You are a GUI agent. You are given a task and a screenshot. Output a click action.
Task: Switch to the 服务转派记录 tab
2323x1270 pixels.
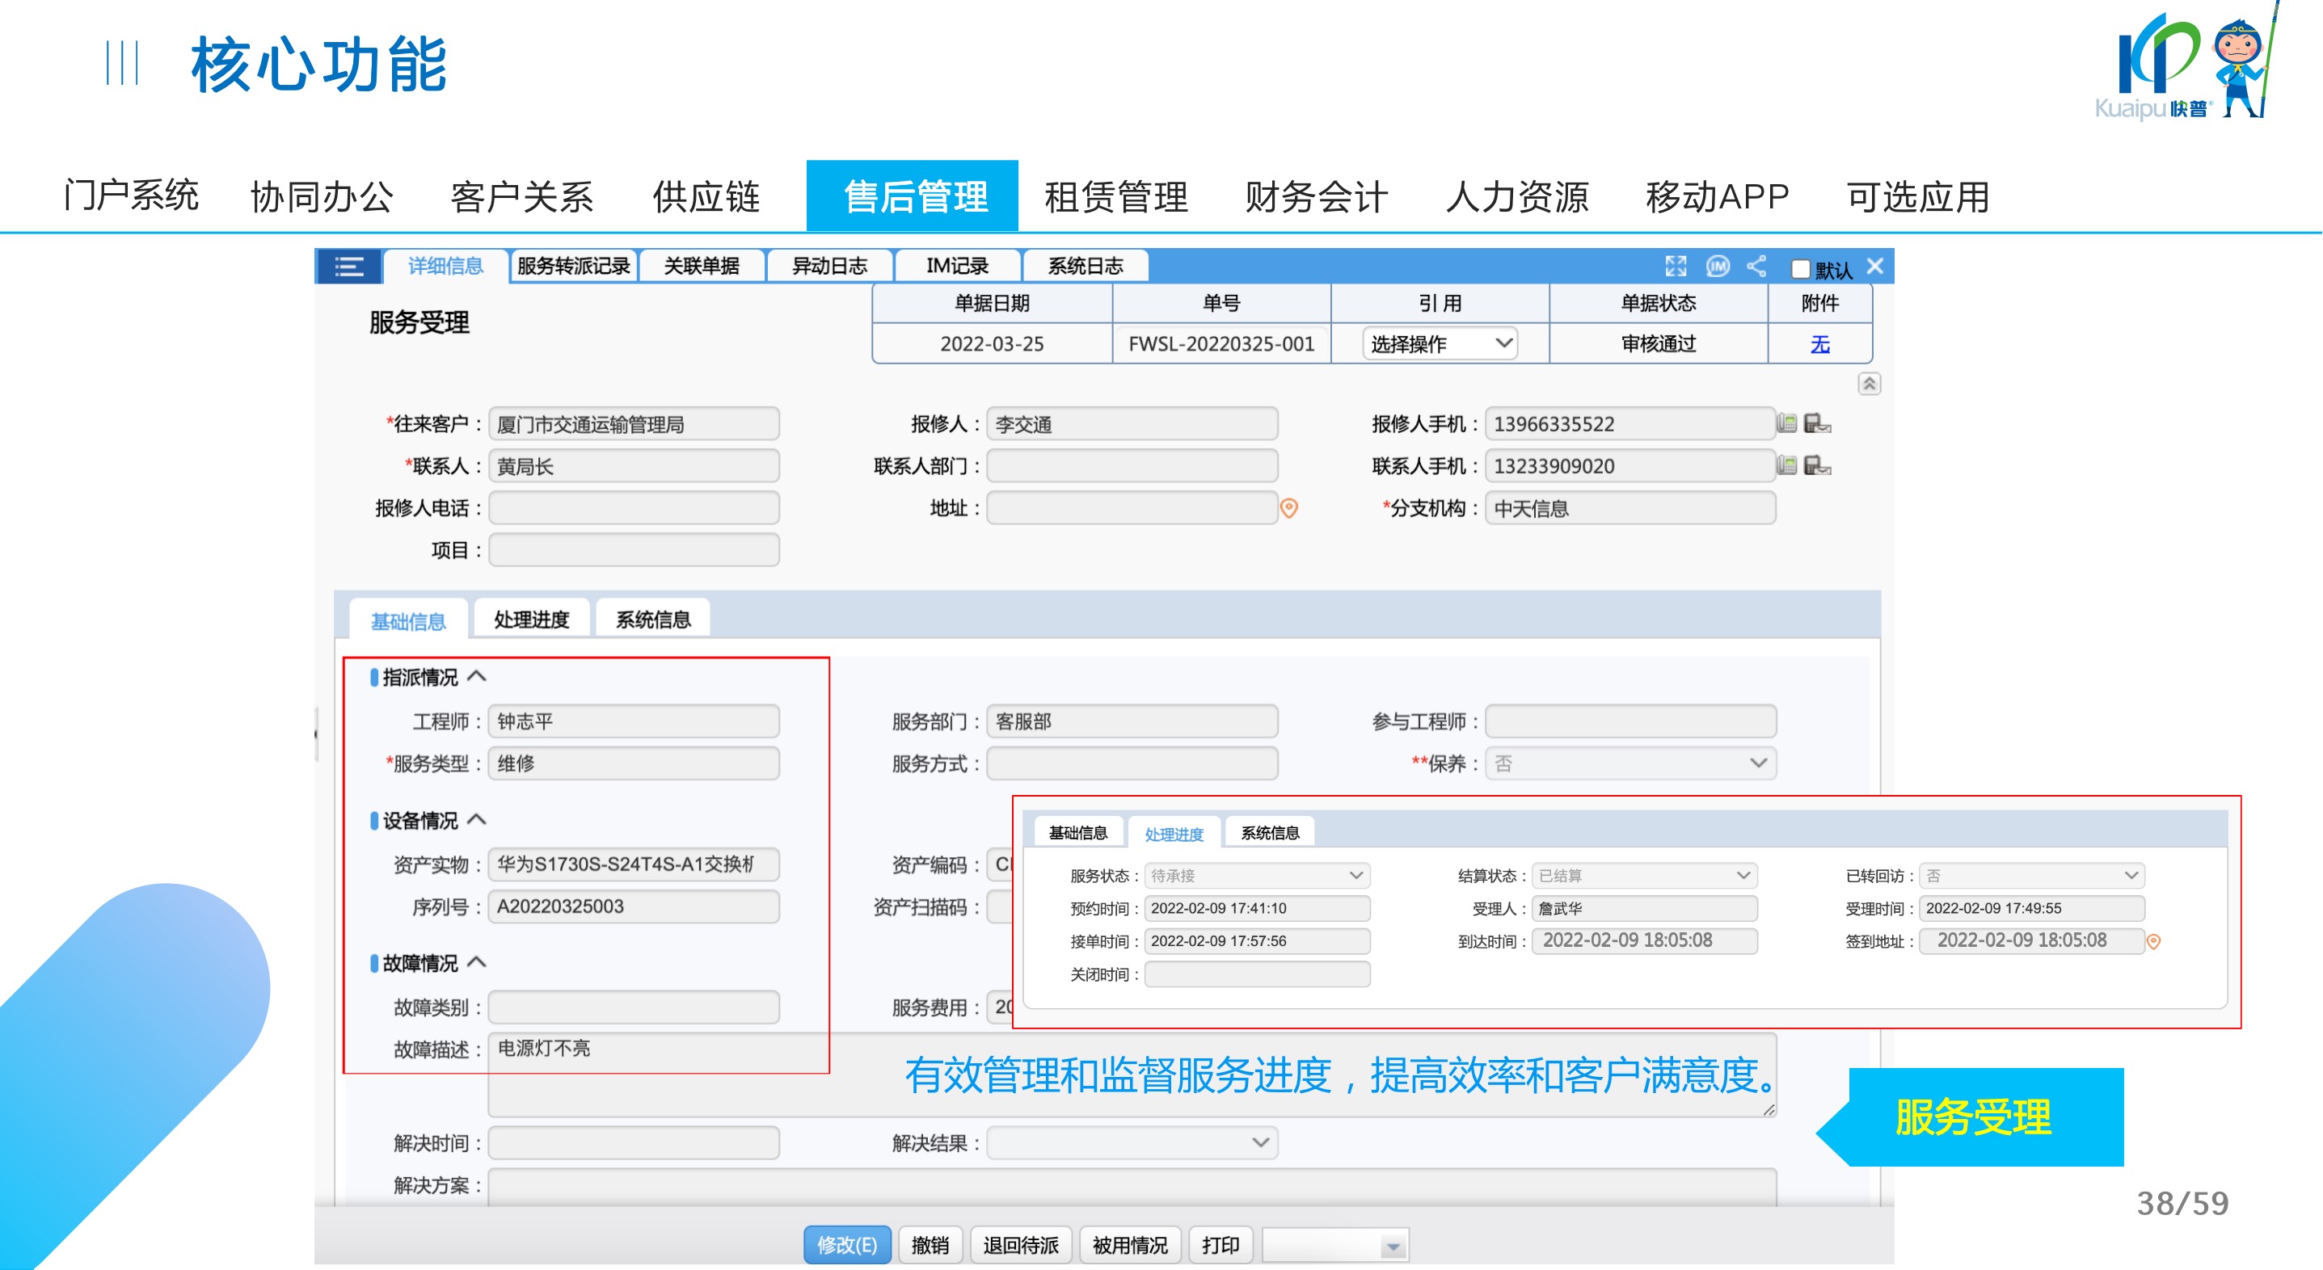point(574,266)
